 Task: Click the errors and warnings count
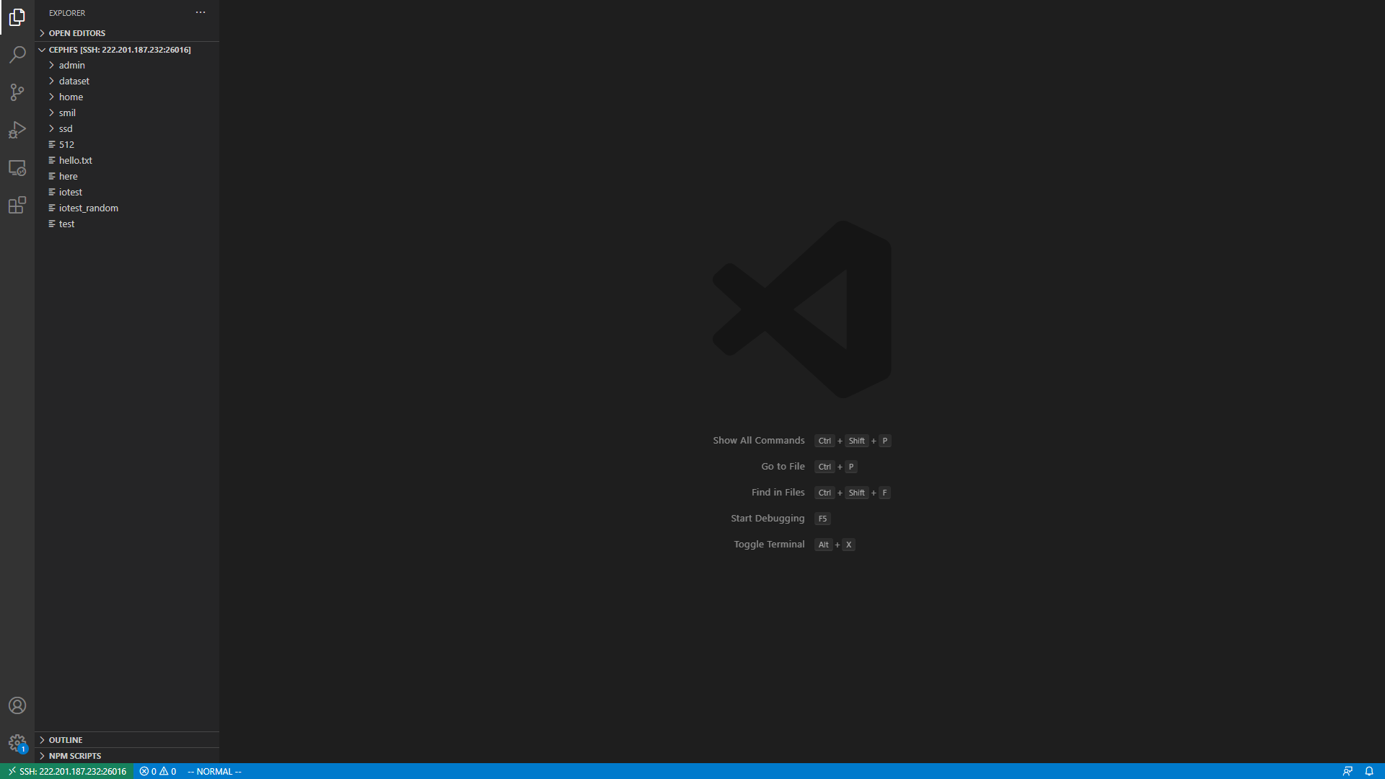[158, 771]
